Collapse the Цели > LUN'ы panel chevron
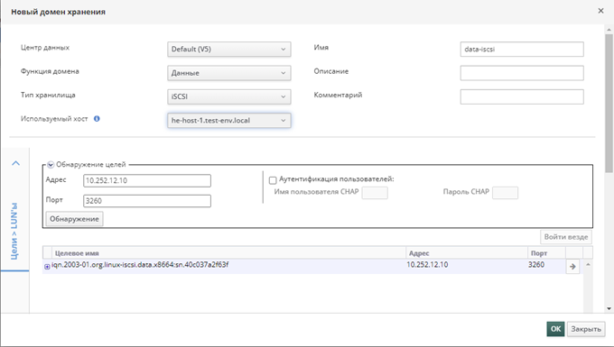The width and height of the screenshot is (614, 347). pos(15,163)
